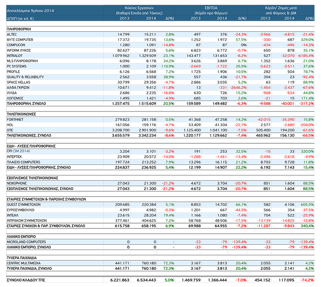Select the FORTHNET row label
Viewport: 322px width, 287px height.
(15, 119)
